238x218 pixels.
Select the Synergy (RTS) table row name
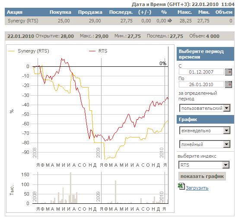pos(23,21)
